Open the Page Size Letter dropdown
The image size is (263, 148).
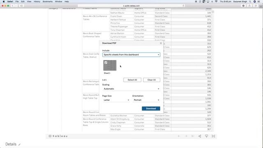click(x=116, y=100)
